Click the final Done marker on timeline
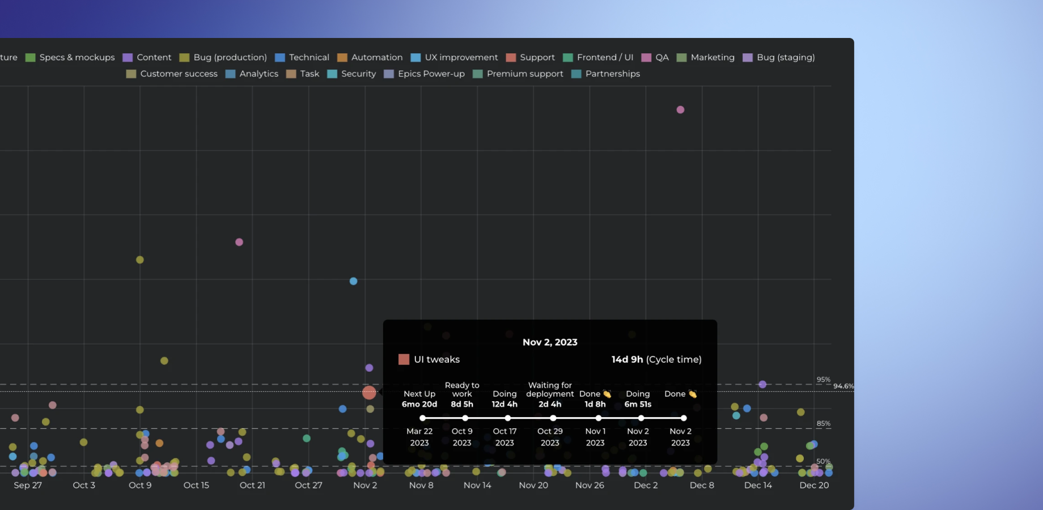This screenshot has height=510, width=1043. pyautogui.click(x=684, y=418)
